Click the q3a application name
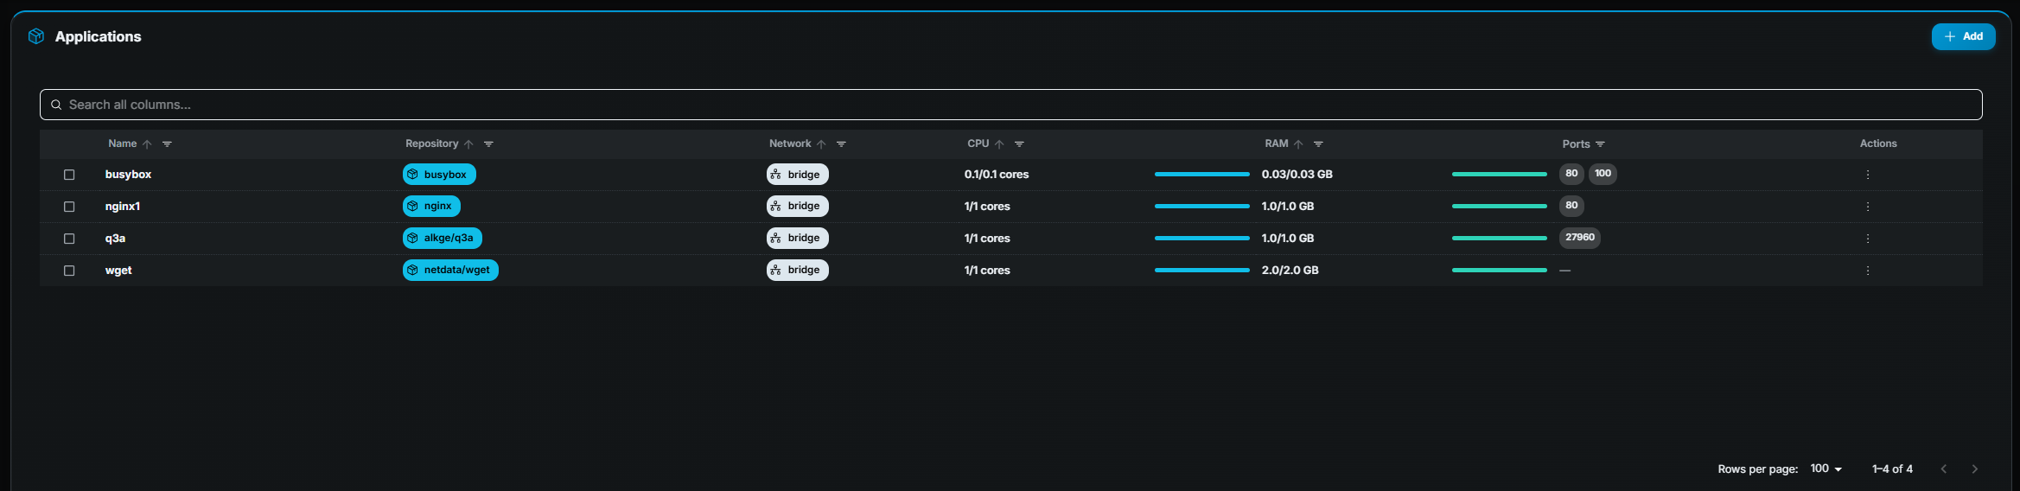Image resolution: width=2020 pixels, height=491 pixels. click(x=115, y=239)
